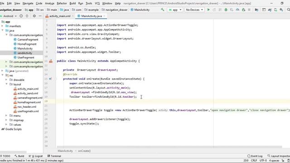The width and height of the screenshot is (290, 163).
Task: Click the CRLF line separator in status bar
Action: point(254,161)
